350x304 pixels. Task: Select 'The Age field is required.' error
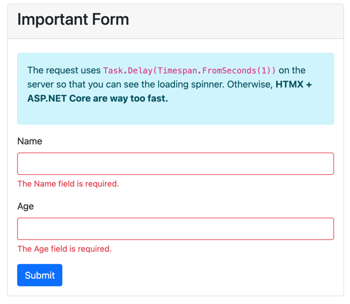pos(65,249)
